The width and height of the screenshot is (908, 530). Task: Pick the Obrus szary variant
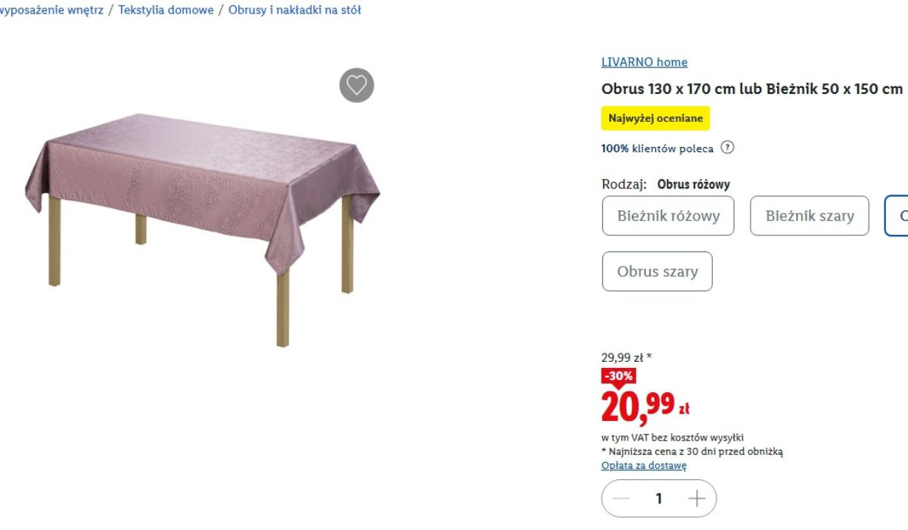pos(657,271)
